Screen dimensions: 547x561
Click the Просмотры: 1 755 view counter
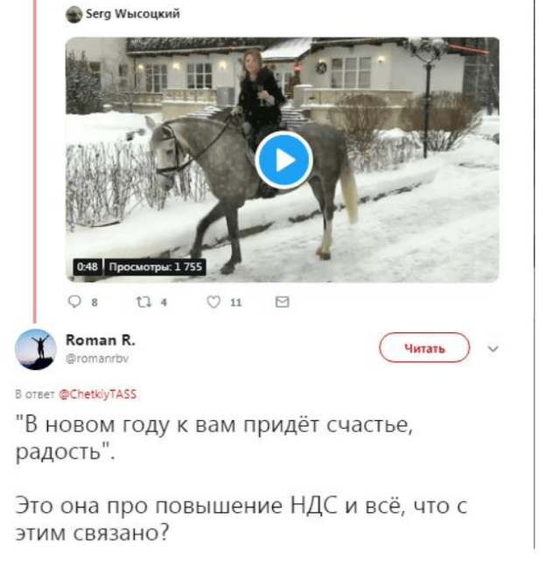tap(156, 266)
